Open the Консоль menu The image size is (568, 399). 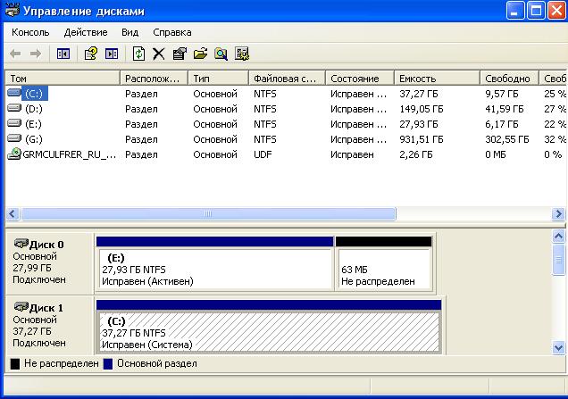point(30,32)
